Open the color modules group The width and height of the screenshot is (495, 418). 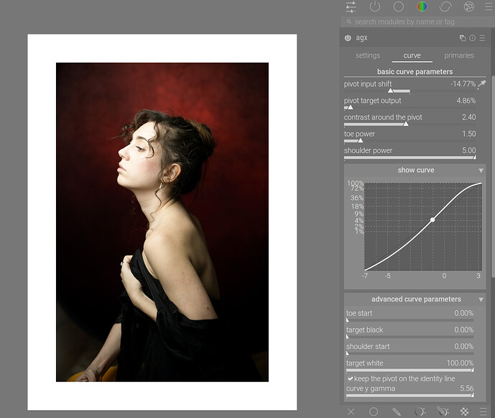[422, 6]
